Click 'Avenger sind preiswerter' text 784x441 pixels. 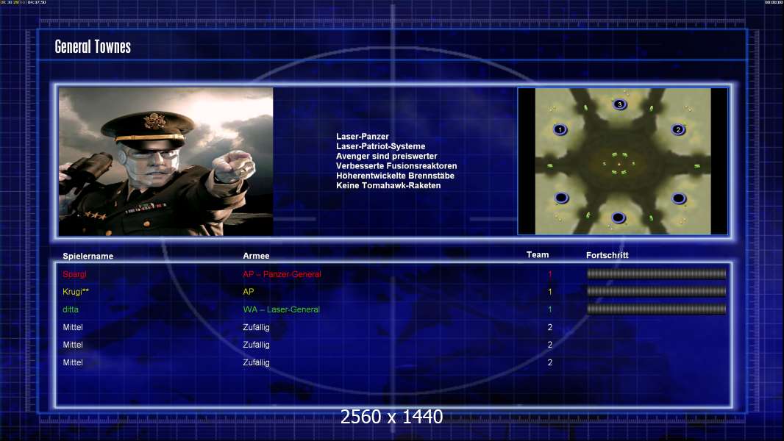click(387, 156)
